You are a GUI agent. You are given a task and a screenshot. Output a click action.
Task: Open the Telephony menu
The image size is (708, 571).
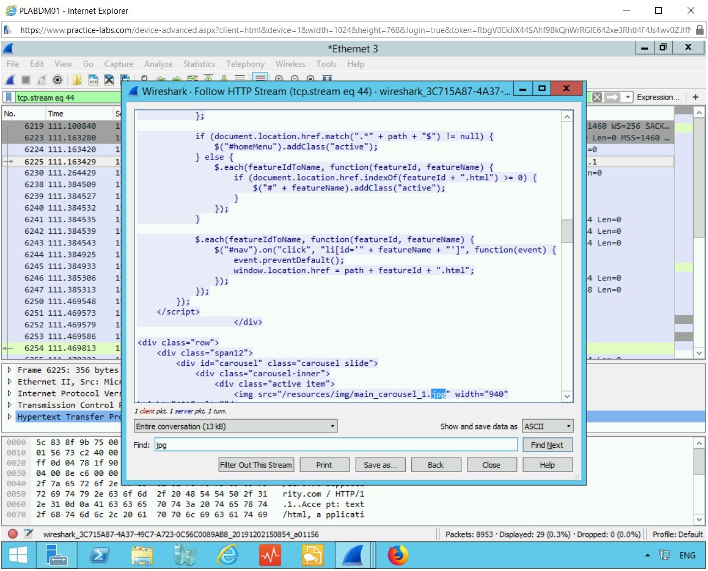click(246, 64)
